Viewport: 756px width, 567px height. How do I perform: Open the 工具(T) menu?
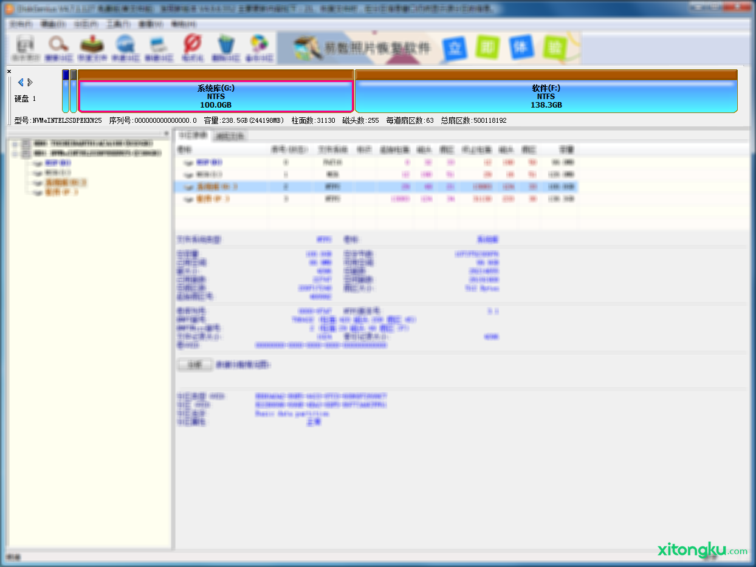[x=118, y=24]
